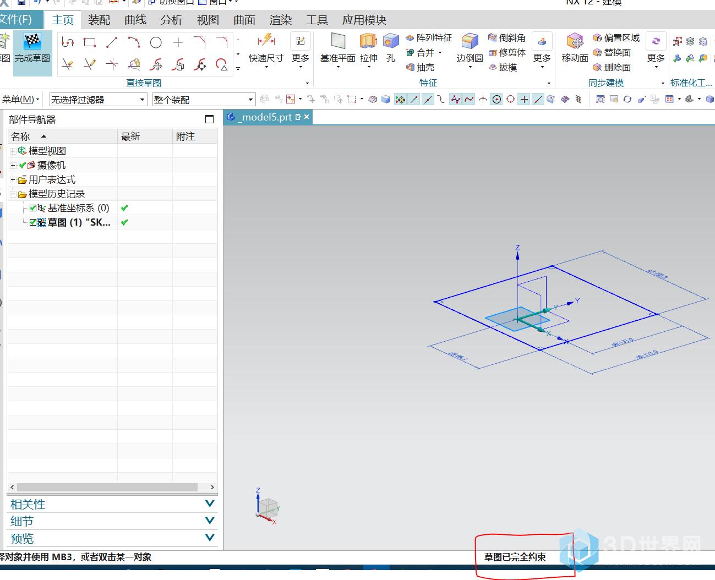Select the Circle sketch tool
Screen dimensions: 715x580
coord(156,42)
